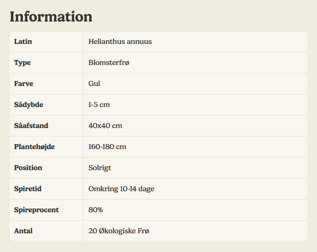Screen dimensions: 317x252
Task: Select the Gul color value
Action: (x=94, y=84)
